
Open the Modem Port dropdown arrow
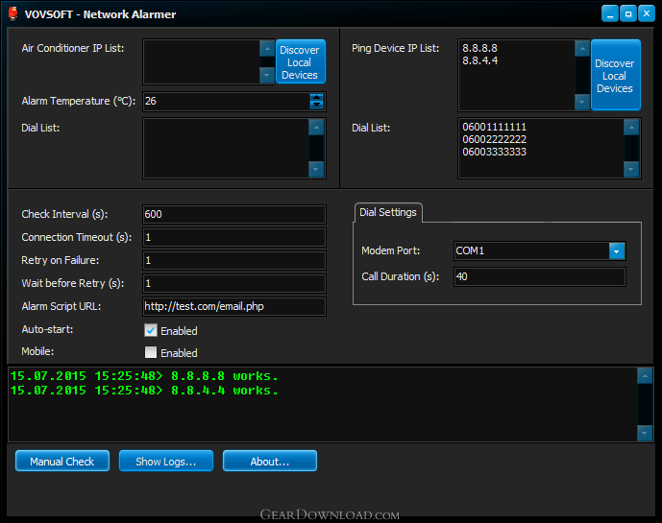617,251
